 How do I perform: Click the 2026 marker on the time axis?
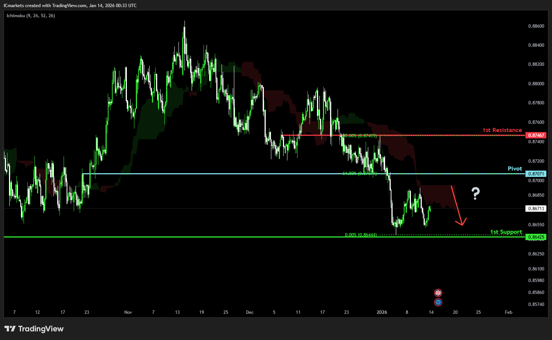coord(382,312)
